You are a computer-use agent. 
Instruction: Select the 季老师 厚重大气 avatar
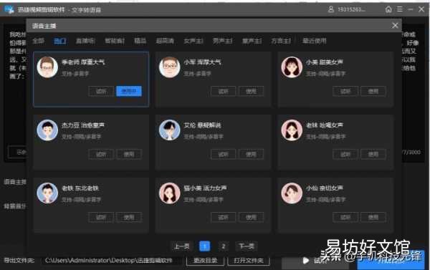47,67
